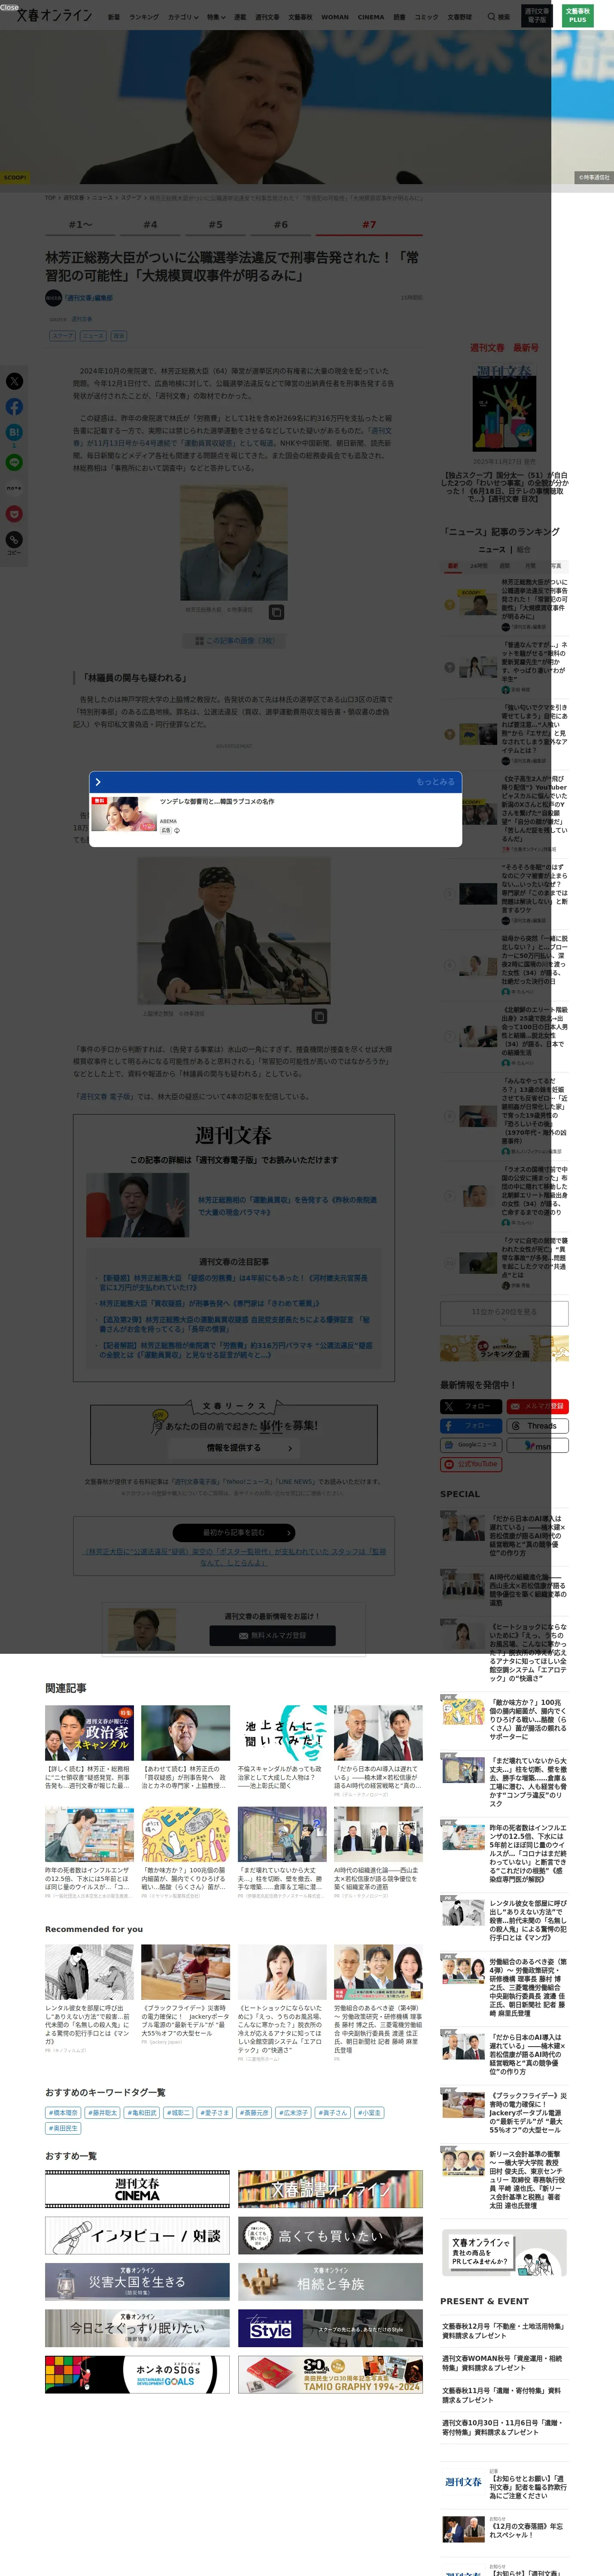Open 災害大国を生きる banner
The height and width of the screenshot is (2576, 614).
pos(137,2282)
